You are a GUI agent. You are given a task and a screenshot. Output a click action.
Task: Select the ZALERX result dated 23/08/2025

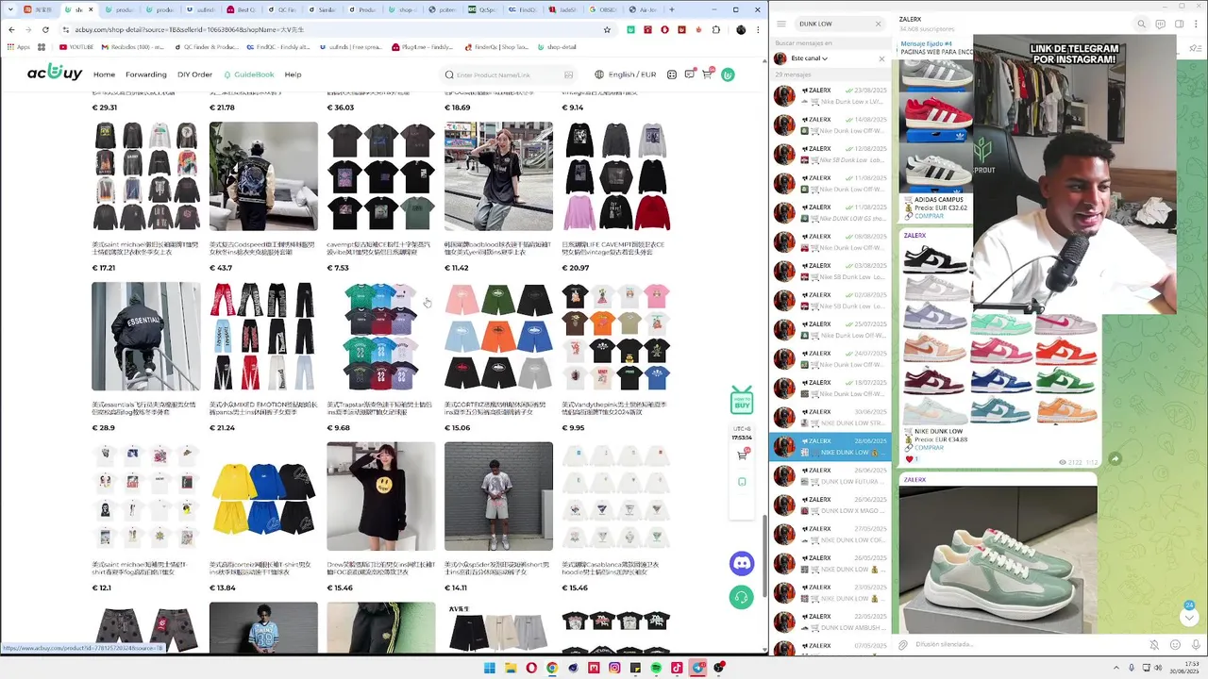[x=830, y=95]
